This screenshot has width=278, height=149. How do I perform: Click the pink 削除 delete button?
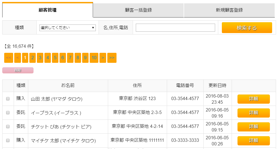click(x=18, y=70)
